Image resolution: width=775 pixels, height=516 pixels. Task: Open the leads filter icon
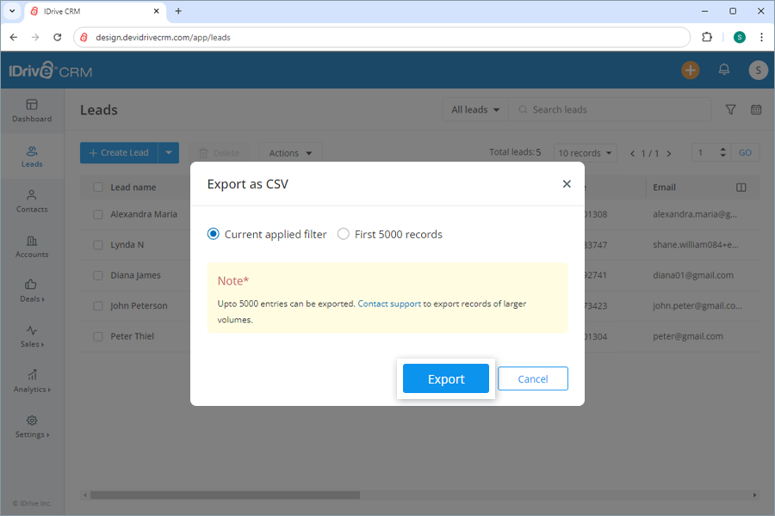pyautogui.click(x=730, y=109)
